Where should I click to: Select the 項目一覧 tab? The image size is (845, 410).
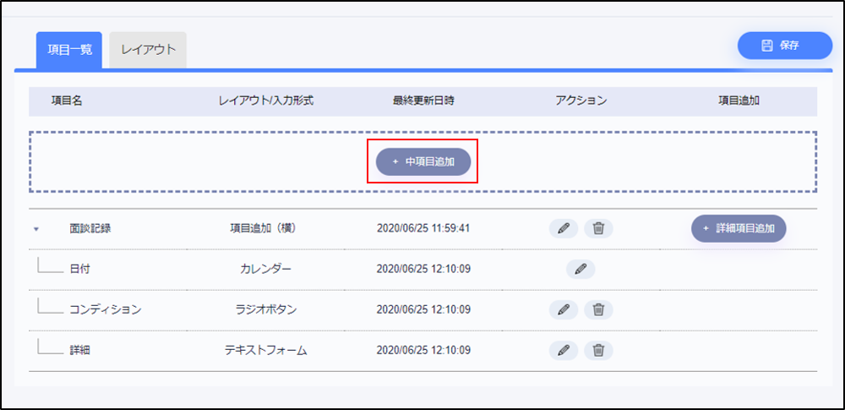(69, 49)
